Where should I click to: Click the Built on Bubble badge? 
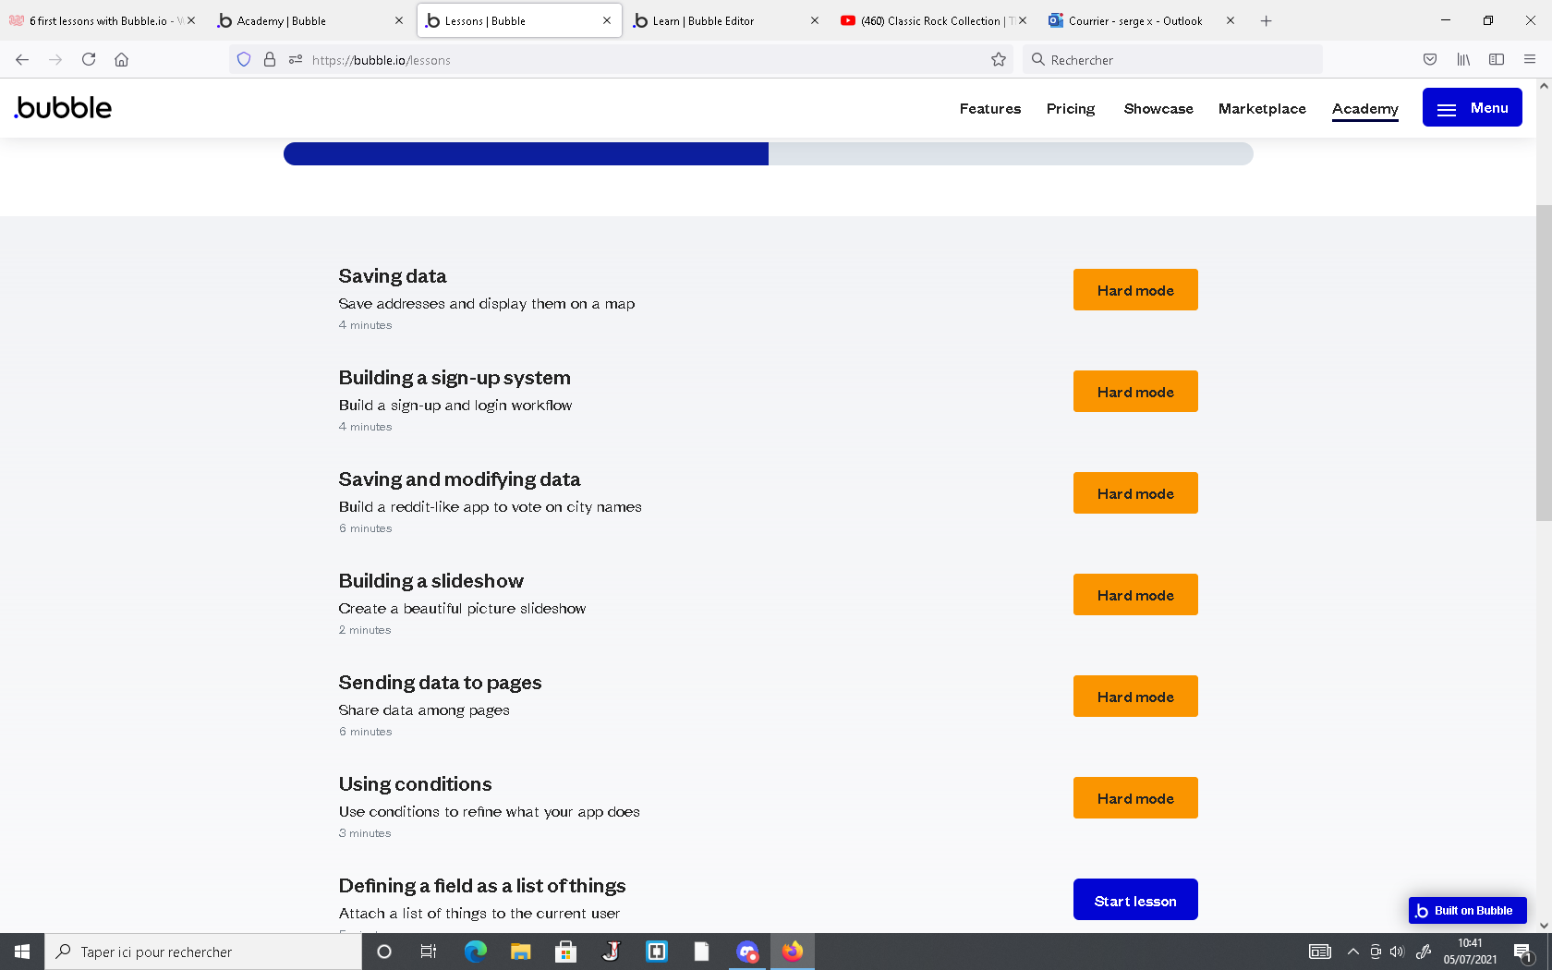[1467, 911]
